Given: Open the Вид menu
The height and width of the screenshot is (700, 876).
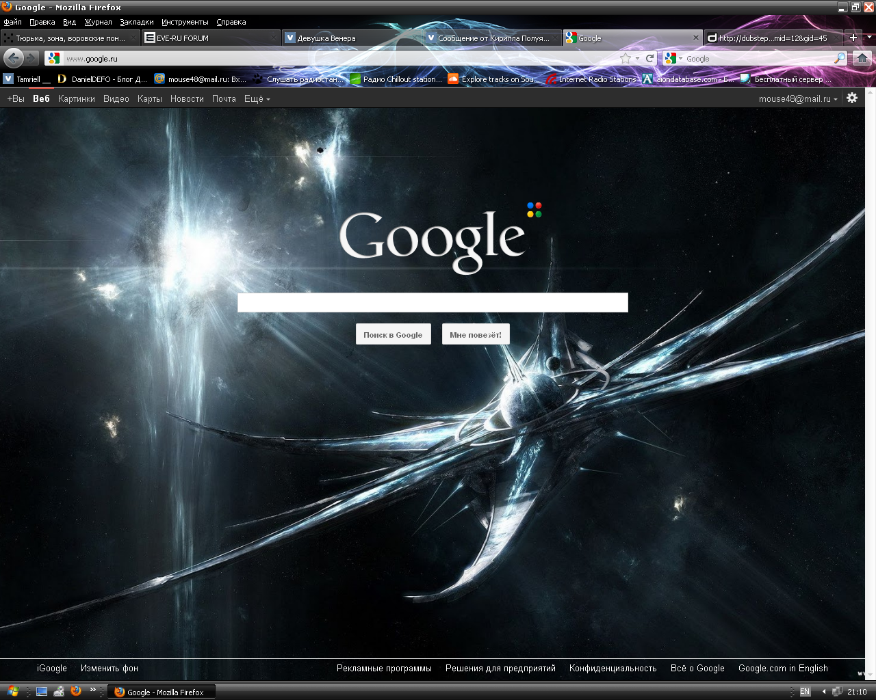Looking at the screenshot, I should click(x=70, y=22).
